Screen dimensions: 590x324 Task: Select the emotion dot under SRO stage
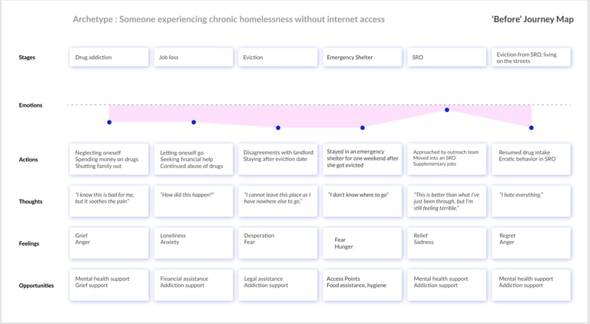coord(446,110)
